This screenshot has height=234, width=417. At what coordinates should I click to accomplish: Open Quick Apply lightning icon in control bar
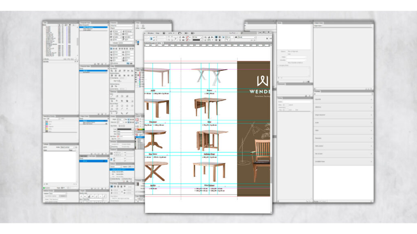267,39
